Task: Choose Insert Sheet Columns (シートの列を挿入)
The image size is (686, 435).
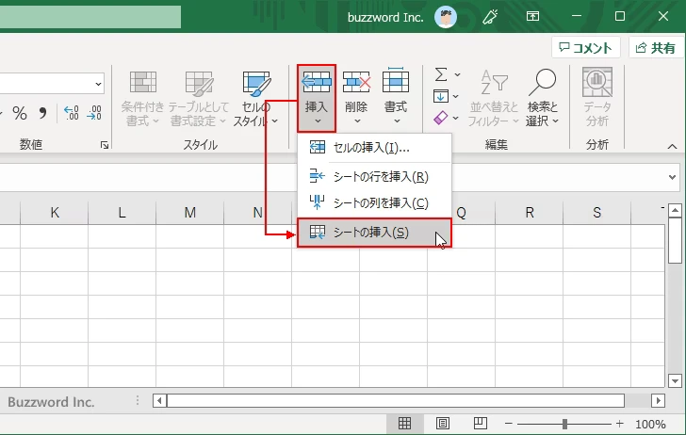Action: point(374,202)
